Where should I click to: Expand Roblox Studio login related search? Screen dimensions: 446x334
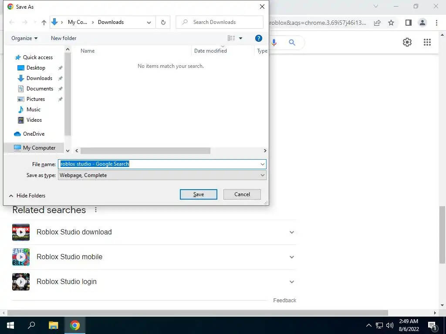coord(291,282)
